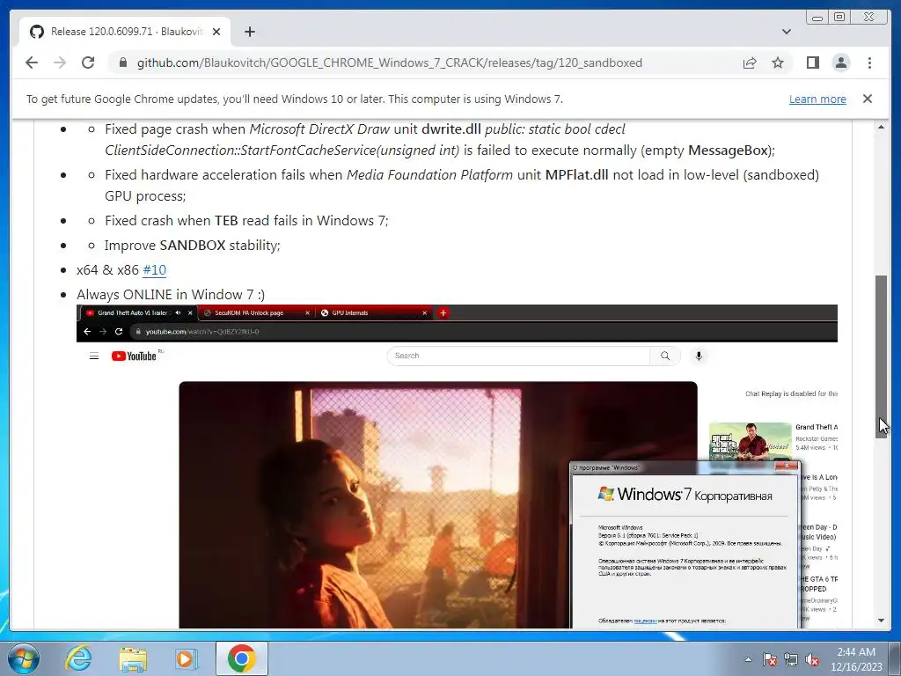
Task: Click 'Always ONLINE in Window 7 :)' text
Action: pos(171,294)
